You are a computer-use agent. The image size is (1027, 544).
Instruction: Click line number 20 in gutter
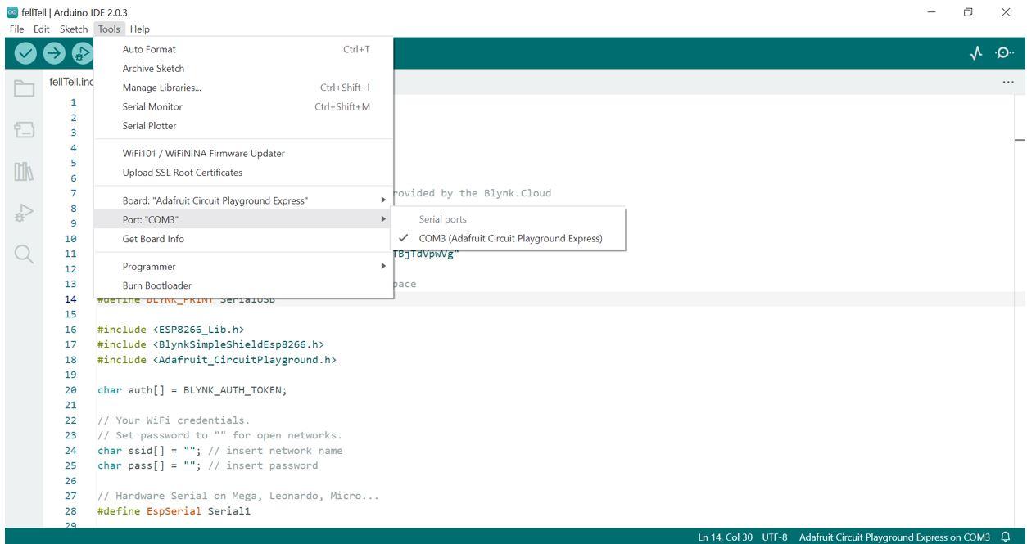point(70,390)
